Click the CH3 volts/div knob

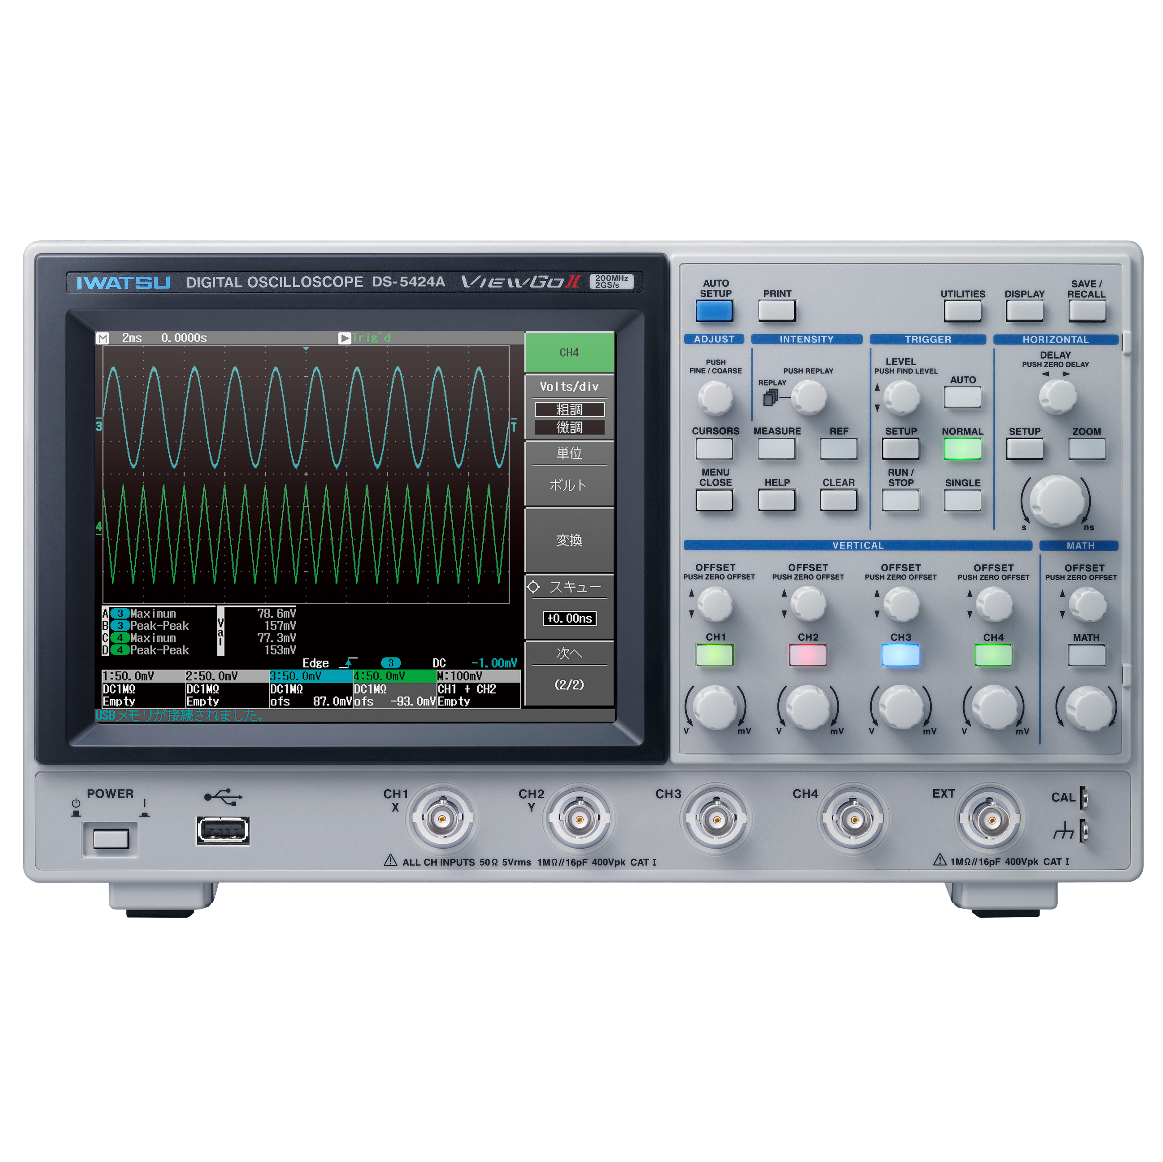coord(901,707)
